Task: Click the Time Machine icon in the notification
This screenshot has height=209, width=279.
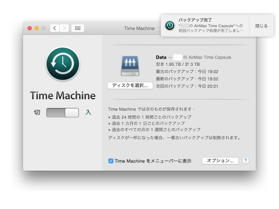Action: click(169, 25)
